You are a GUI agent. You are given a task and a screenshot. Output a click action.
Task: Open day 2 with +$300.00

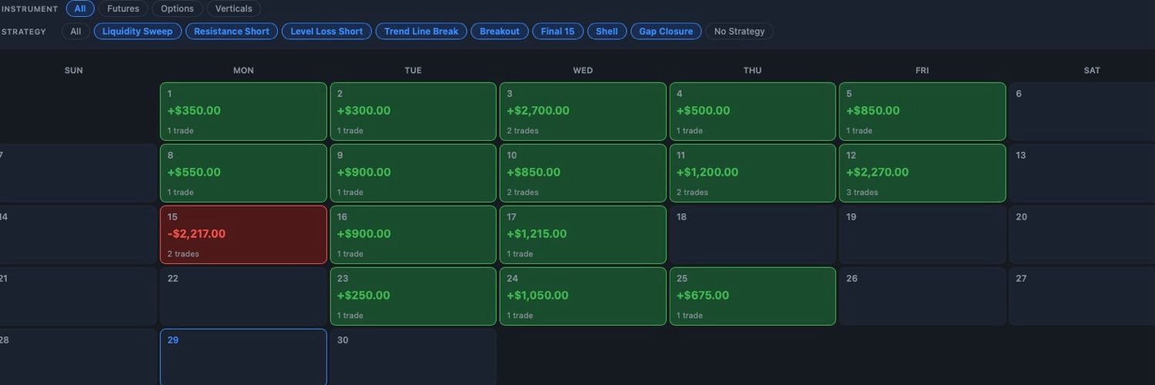tap(413, 112)
